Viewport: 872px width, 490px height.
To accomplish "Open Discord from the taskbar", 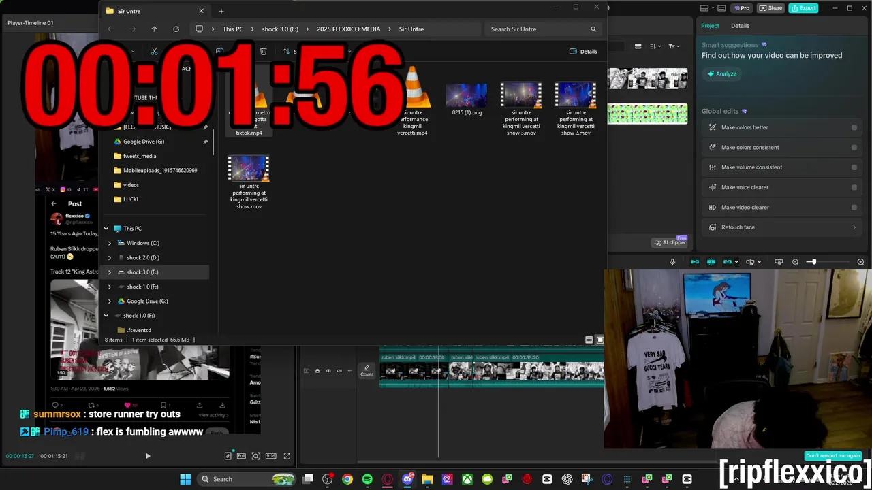I will [x=407, y=479].
